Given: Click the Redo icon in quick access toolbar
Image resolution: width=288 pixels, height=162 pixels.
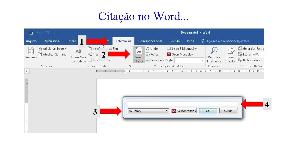Looking at the screenshot, I should [47, 33].
